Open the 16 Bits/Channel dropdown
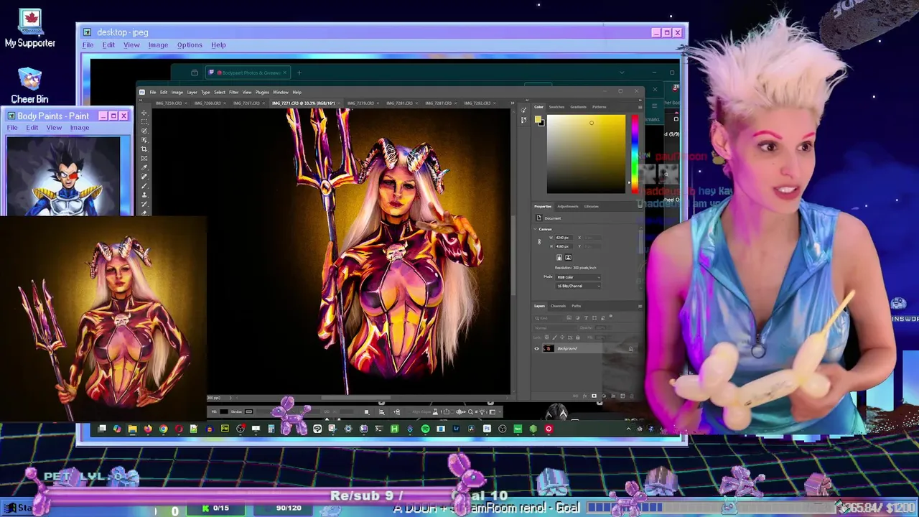The width and height of the screenshot is (919, 517). [579, 286]
